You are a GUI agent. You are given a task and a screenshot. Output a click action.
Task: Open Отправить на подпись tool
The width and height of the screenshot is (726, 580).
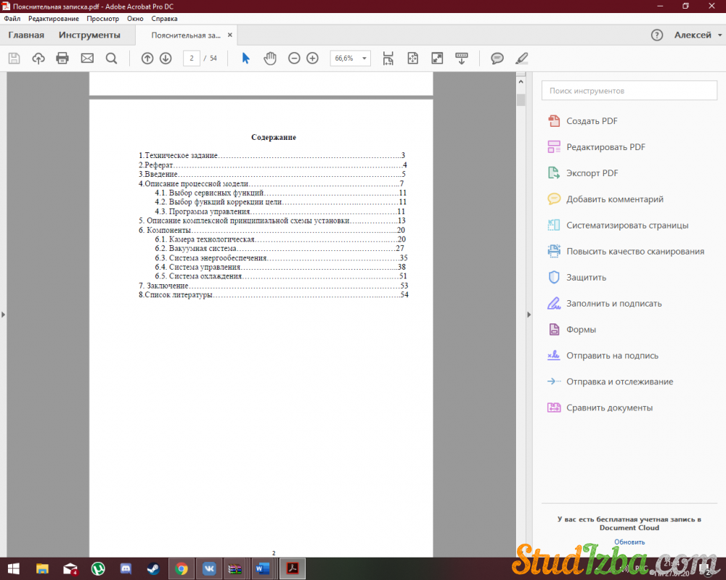point(603,356)
